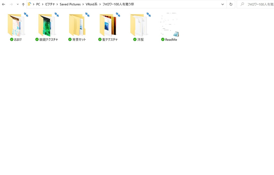The height and width of the screenshot is (175, 274).
Task: Select Saved Pictures breadcrumb segment
Action: tap(70, 4)
